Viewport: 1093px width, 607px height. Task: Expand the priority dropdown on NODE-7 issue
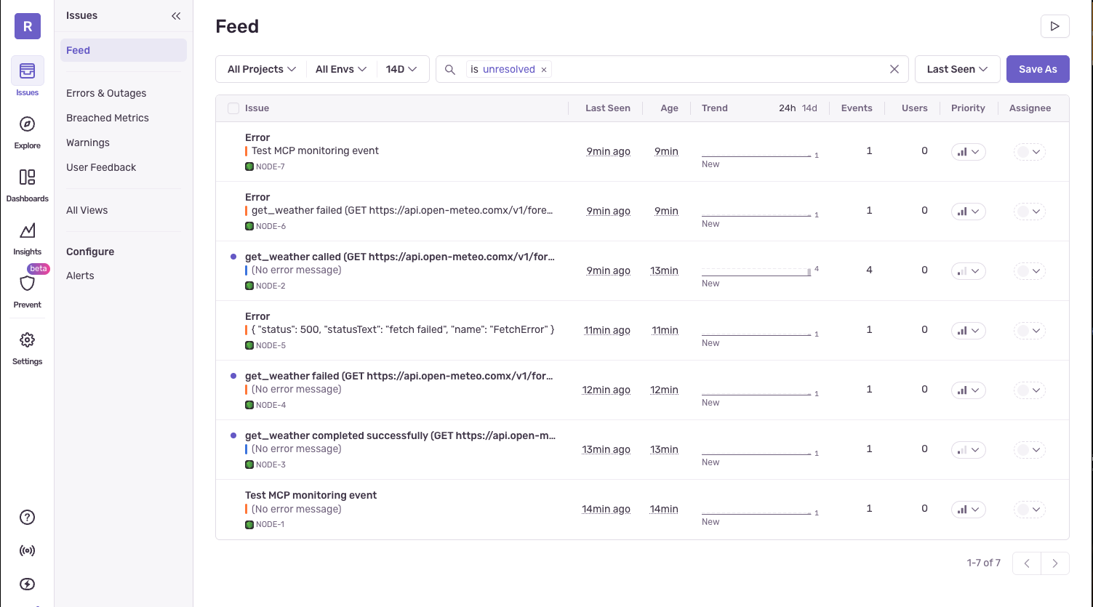pyautogui.click(x=968, y=151)
